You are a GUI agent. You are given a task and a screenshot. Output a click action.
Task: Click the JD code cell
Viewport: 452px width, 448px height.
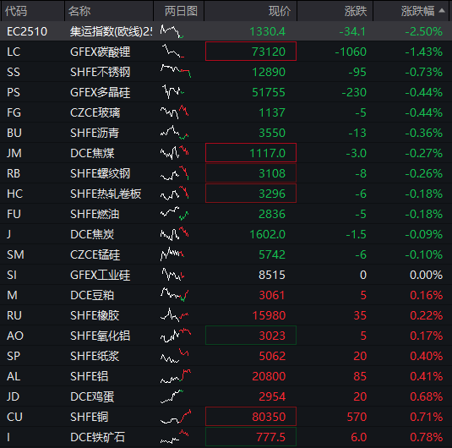click(13, 396)
